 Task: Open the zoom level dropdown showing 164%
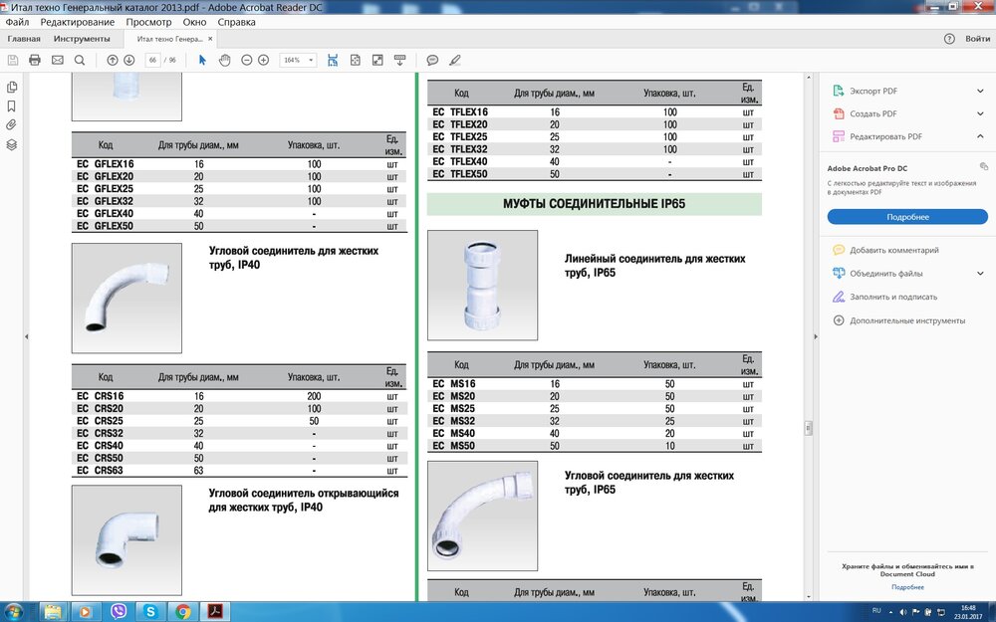click(297, 60)
